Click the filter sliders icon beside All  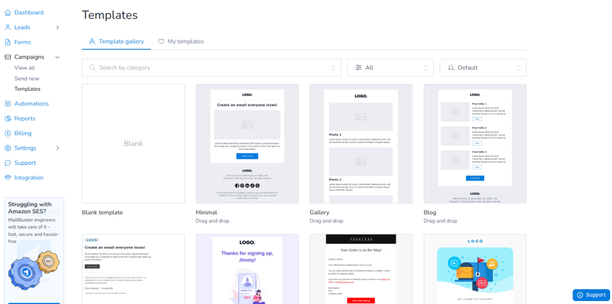coord(359,67)
